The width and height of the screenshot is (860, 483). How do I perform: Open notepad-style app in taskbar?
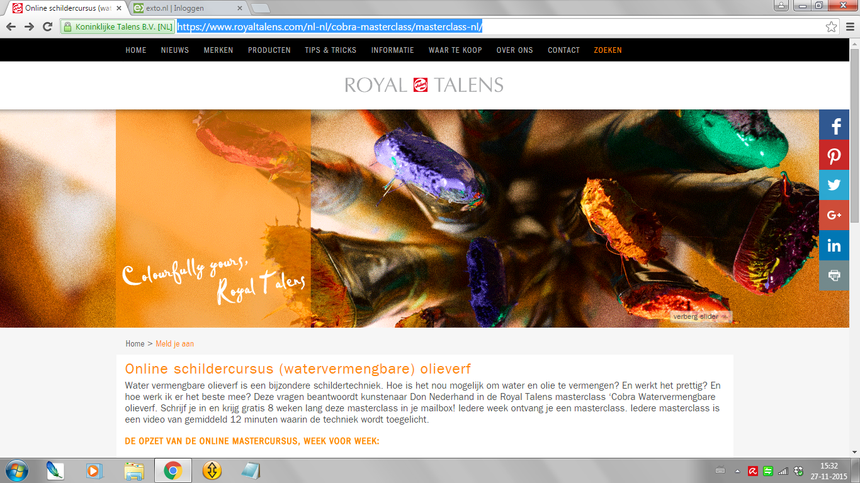251,470
